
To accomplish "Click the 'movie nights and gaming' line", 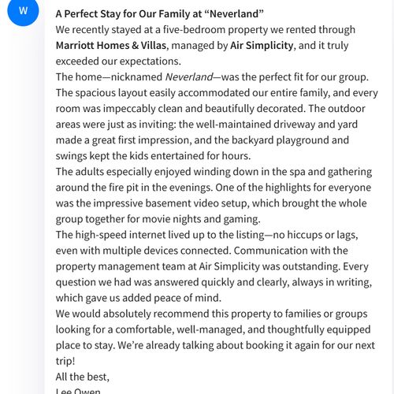I will point(158,219).
